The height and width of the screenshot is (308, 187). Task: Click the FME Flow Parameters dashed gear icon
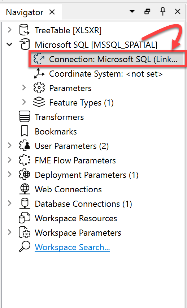tap(25, 160)
